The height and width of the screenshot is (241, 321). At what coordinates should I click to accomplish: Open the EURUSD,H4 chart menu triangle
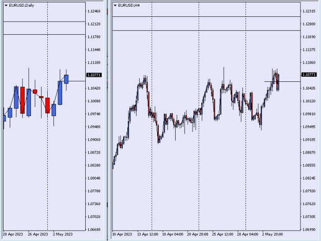115,6
